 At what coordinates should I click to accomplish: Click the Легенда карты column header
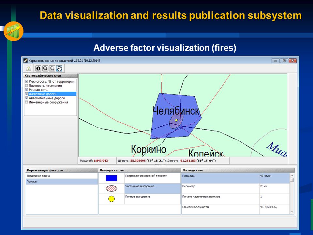pos(140,170)
